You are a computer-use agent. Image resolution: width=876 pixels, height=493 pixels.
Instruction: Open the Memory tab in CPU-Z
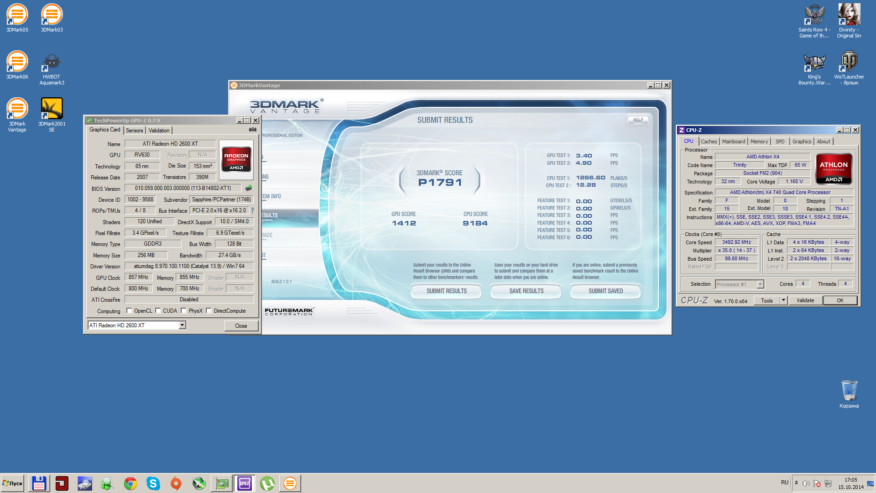759,142
